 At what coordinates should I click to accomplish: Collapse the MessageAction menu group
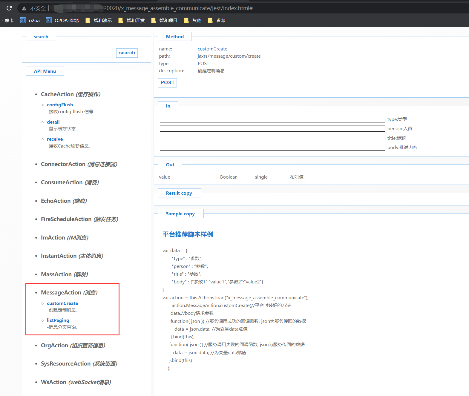(x=69, y=293)
